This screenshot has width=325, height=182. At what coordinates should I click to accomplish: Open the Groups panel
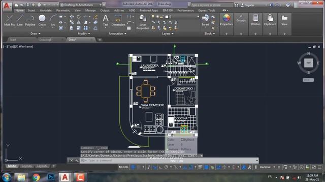pyautogui.click(x=241, y=18)
